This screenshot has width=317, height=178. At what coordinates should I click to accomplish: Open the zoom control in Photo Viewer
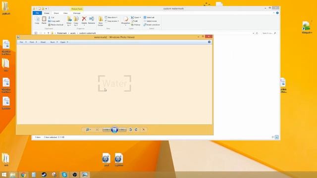click(88, 130)
